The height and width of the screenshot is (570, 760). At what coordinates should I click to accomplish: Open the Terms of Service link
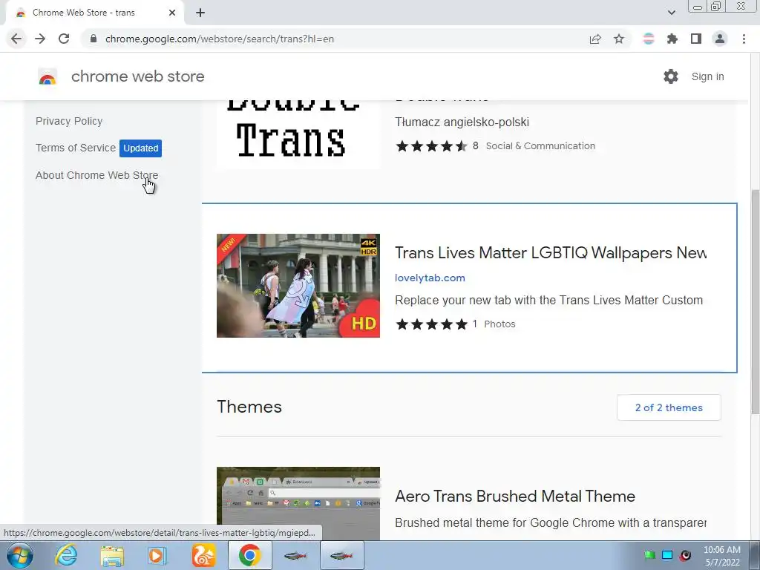click(x=76, y=148)
